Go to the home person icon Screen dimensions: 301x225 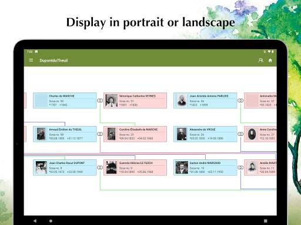coord(270,60)
